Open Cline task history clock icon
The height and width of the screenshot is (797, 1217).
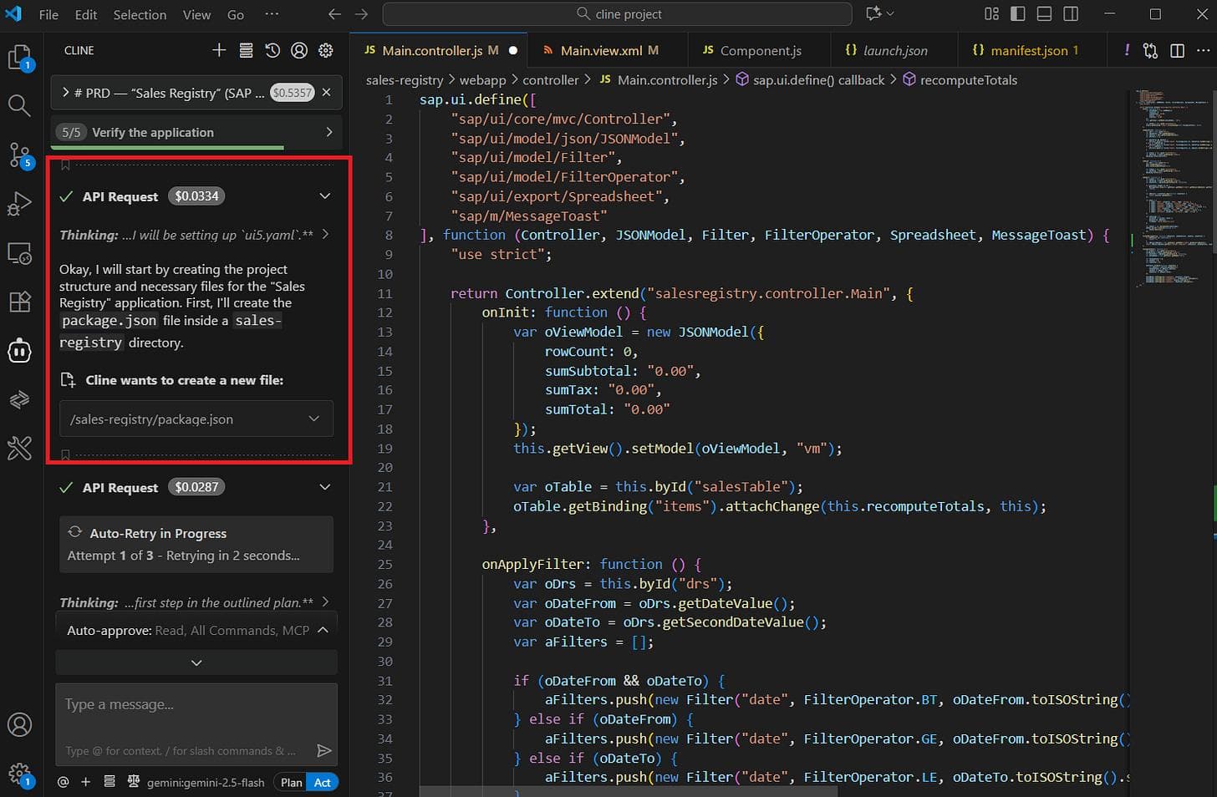(272, 51)
